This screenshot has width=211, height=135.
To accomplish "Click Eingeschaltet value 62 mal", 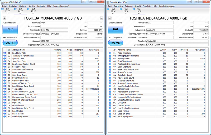I will (x=95, y=34).
